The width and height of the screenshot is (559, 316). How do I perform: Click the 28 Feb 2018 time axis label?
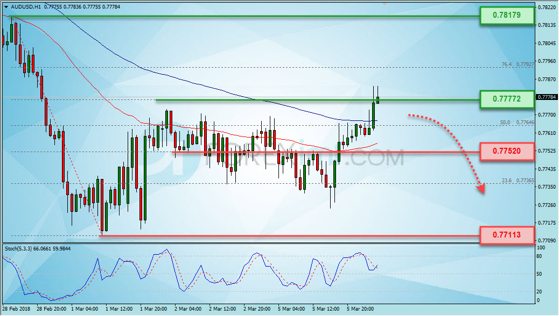click(16, 309)
